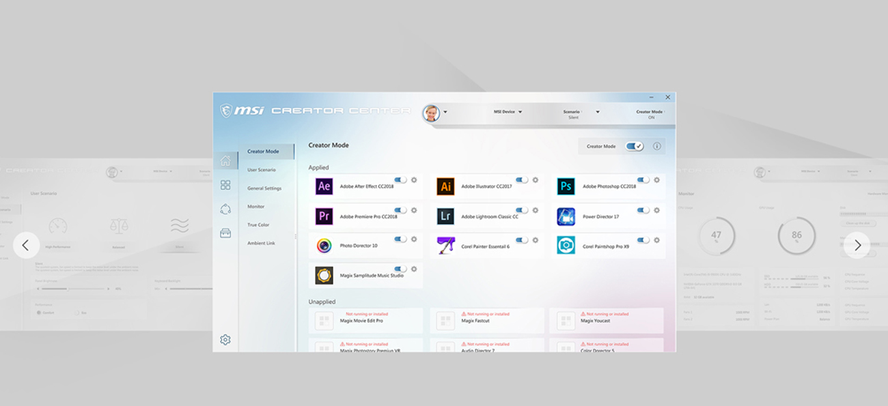Go to previous slide with left arrow
Viewport: 888px width, 406px height.
click(26, 246)
